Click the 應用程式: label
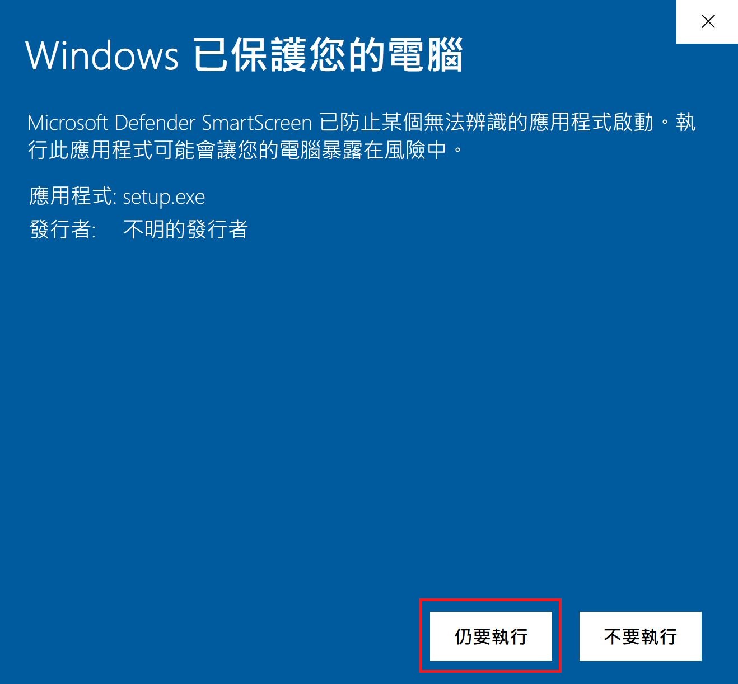The image size is (738, 684). tap(73, 196)
